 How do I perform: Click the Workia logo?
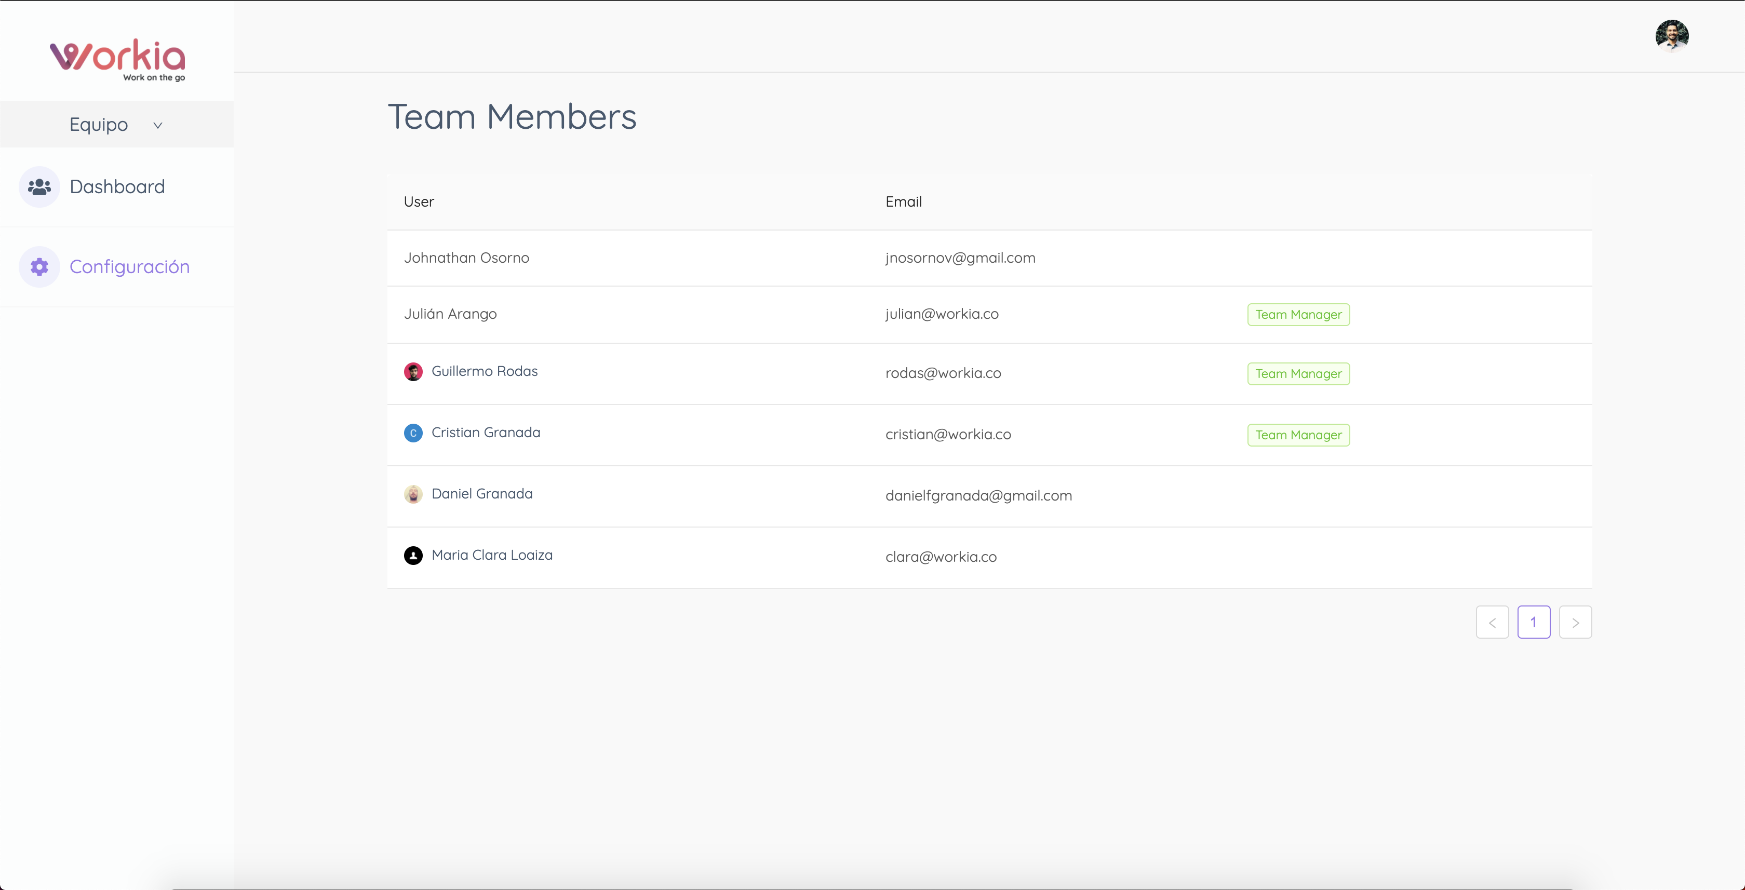coord(117,60)
